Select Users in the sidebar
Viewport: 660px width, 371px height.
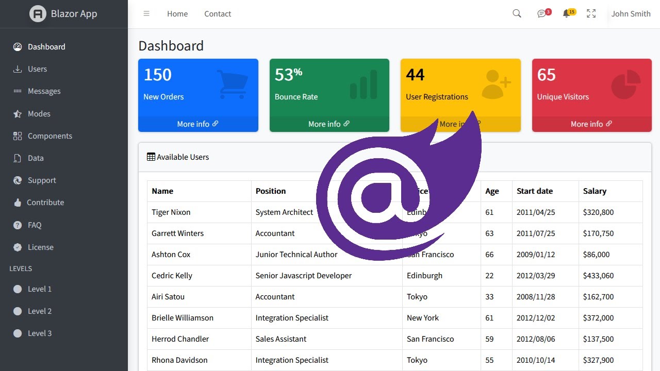tap(64, 69)
